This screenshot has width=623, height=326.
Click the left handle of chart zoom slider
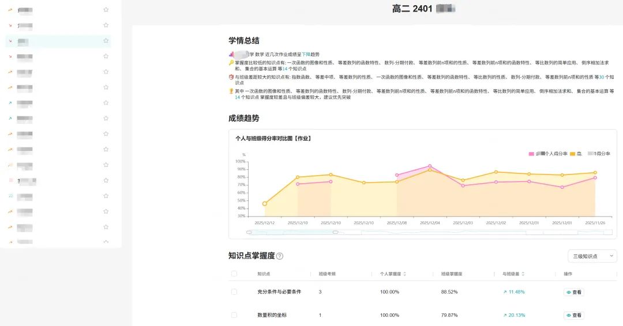pos(249,232)
